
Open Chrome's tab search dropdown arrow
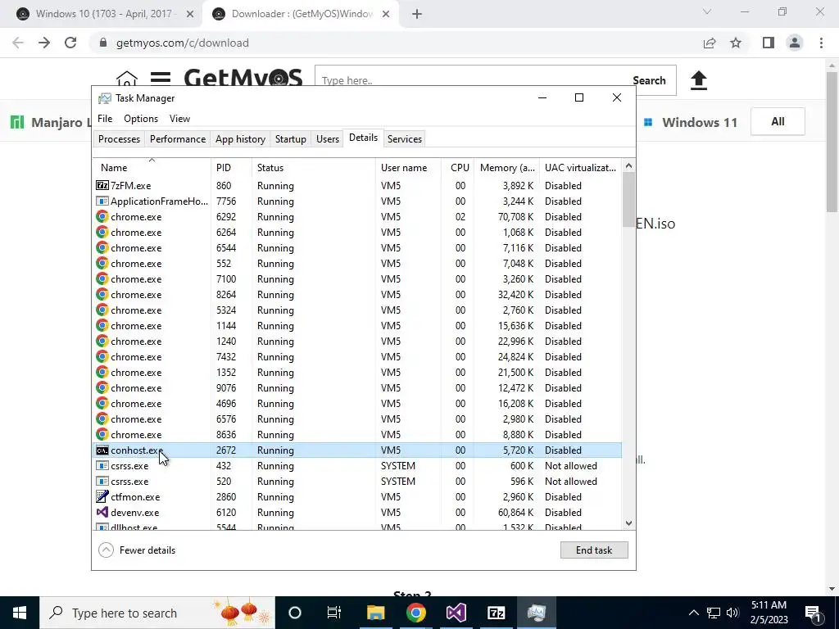point(707,11)
